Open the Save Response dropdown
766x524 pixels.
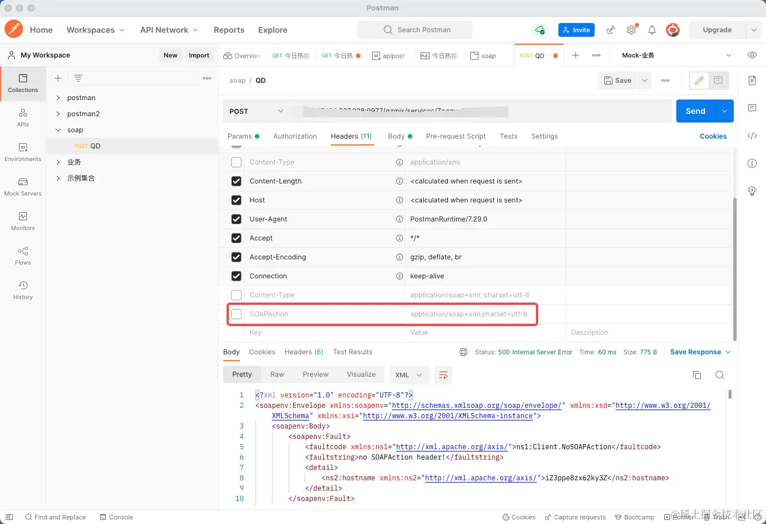pyautogui.click(x=700, y=352)
